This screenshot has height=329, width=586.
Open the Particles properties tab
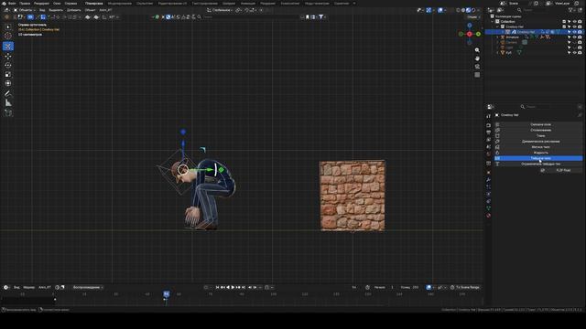488,186
